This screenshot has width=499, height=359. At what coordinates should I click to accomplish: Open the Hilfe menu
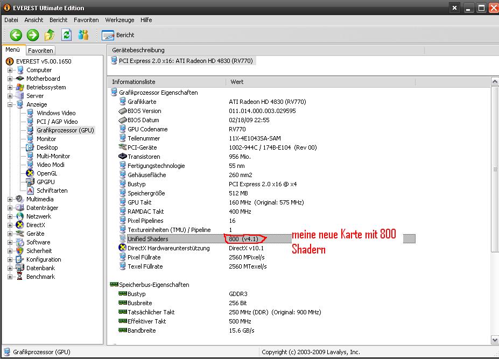click(146, 20)
